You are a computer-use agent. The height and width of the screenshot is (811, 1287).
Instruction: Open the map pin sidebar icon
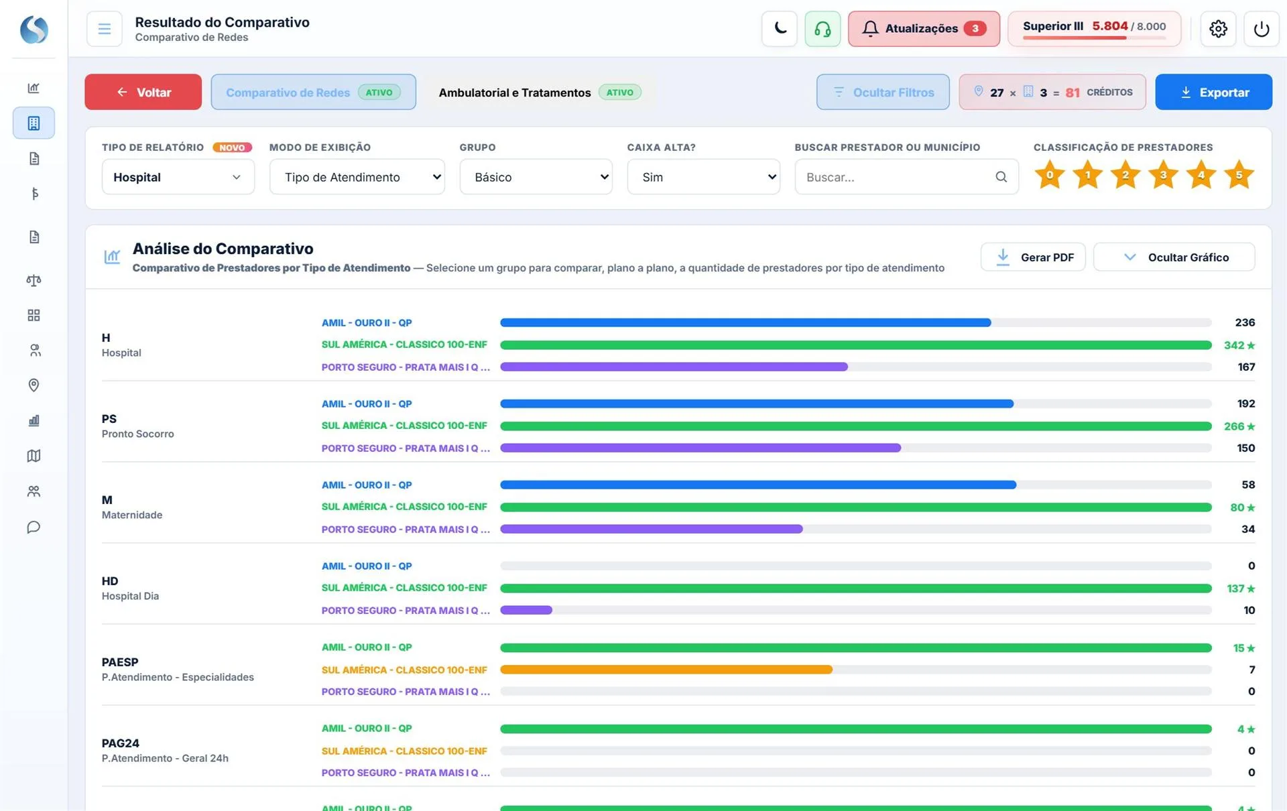(34, 385)
